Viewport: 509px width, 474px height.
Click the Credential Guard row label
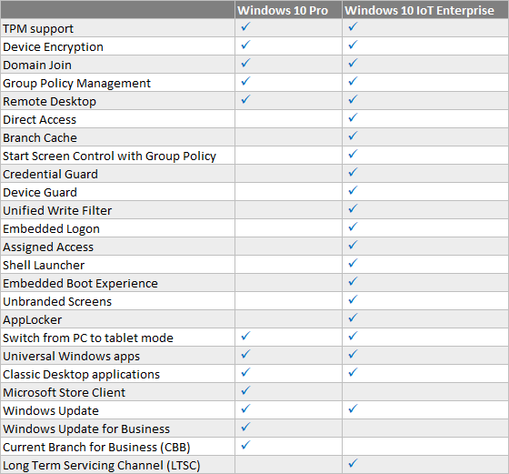click(50, 174)
